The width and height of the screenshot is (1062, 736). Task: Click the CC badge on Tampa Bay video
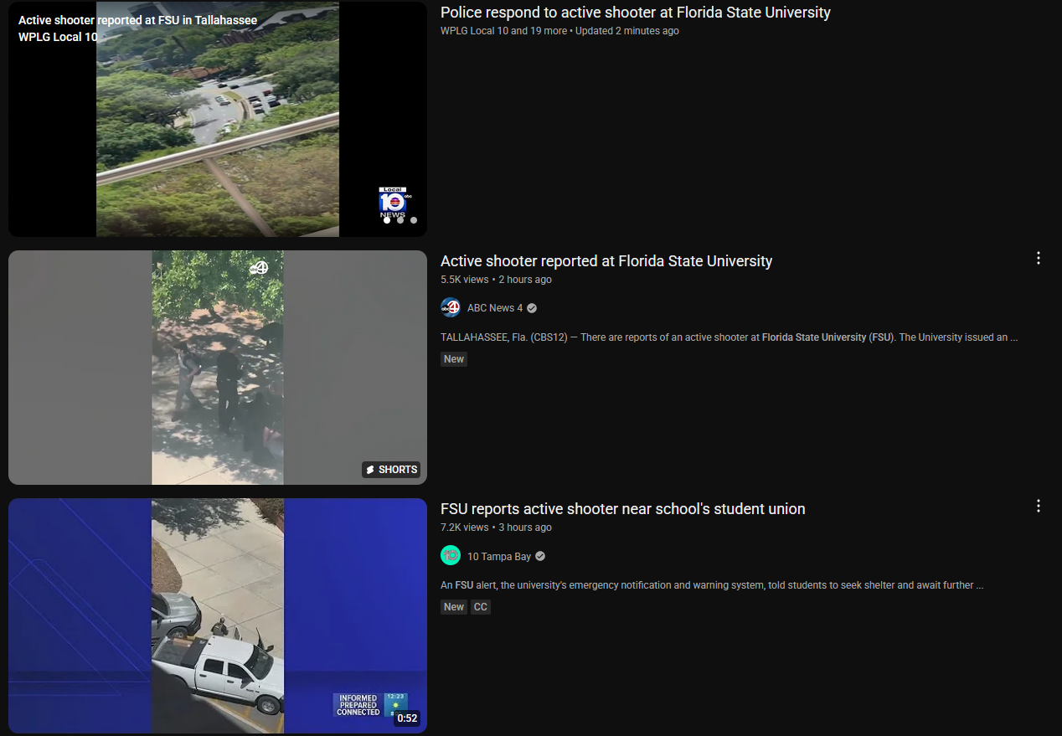480,607
